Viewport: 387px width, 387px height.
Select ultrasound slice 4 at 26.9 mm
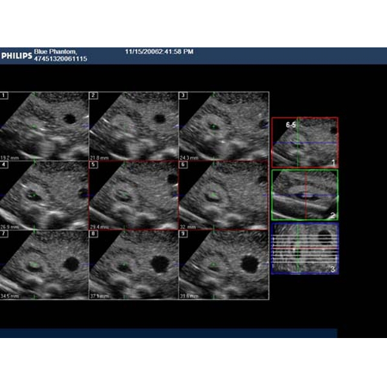click(x=44, y=195)
